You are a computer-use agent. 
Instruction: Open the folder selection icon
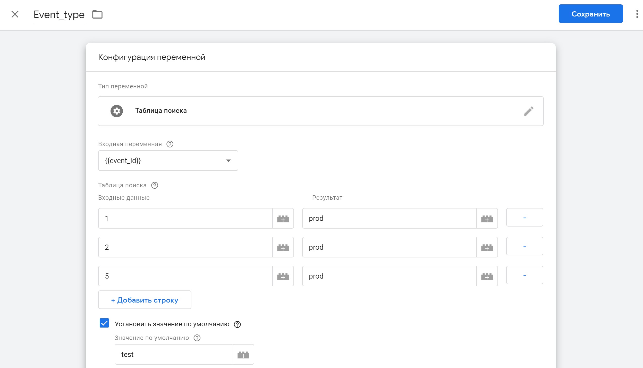click(97, 14)
